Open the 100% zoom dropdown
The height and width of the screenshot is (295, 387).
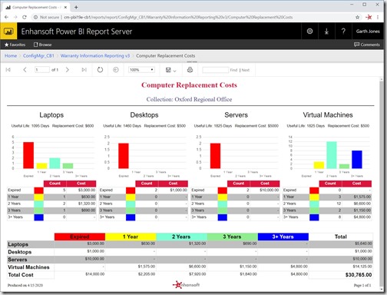pos(141,70)
